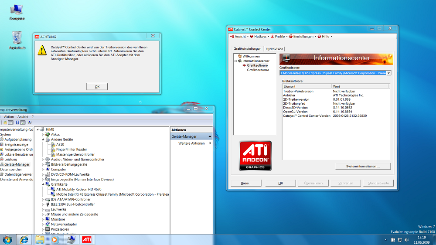Click the volume icon in system tray
436x245 pixels.
[x=407, y=240]
